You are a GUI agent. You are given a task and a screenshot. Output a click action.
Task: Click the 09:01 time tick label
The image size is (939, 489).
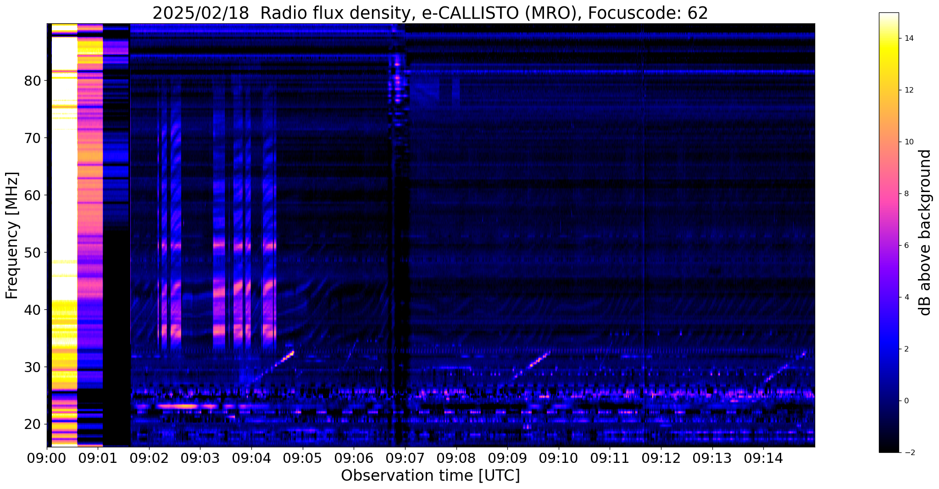point(98,458)
